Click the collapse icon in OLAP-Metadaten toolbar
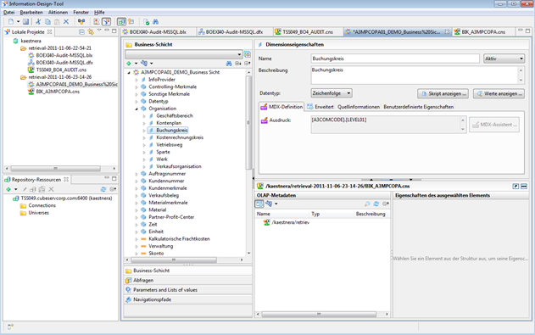 [x=386, y=204]
